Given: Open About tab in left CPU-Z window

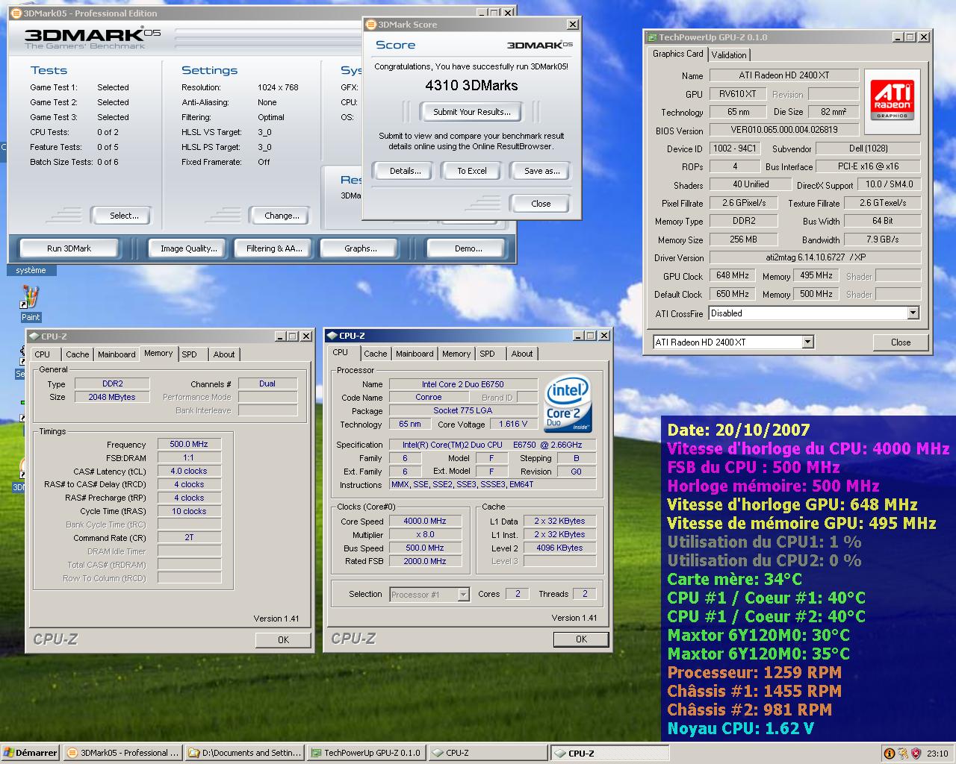Looking at the screenshot, I should [x=224, y=354].
